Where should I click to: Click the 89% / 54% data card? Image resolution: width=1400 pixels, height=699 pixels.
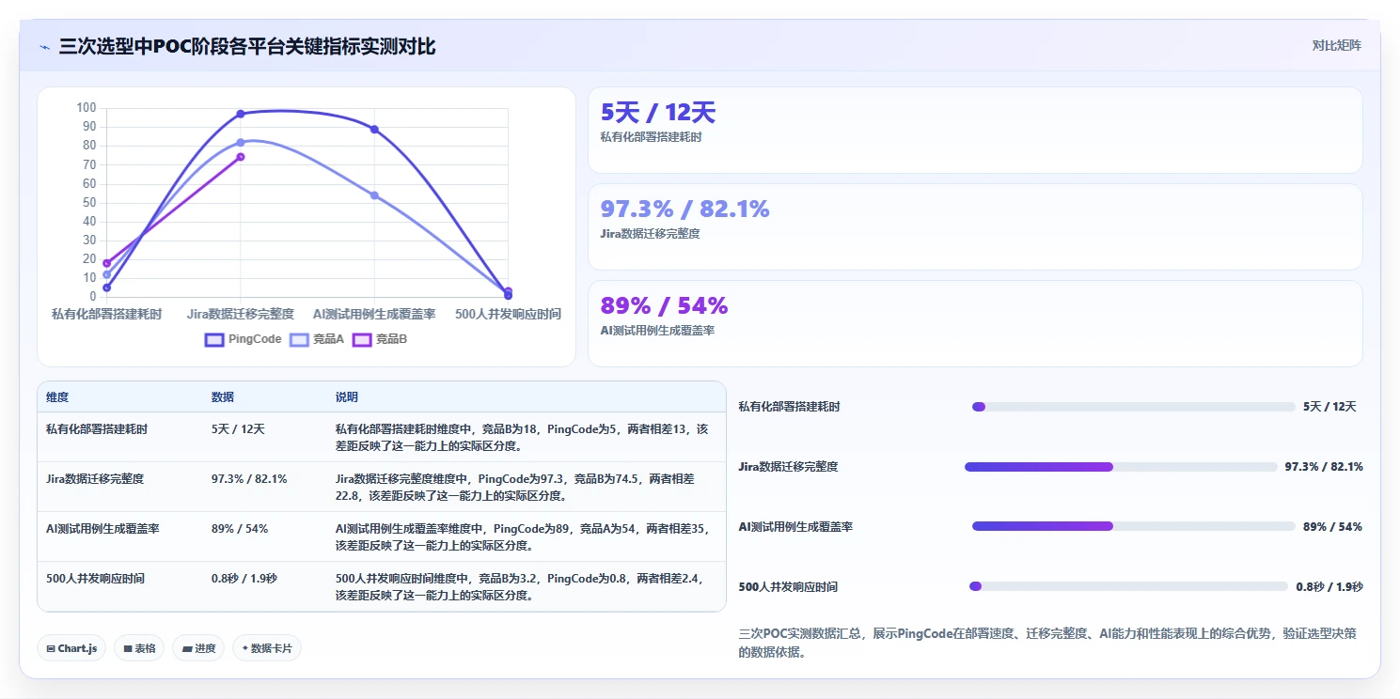(x=975, y=323)
